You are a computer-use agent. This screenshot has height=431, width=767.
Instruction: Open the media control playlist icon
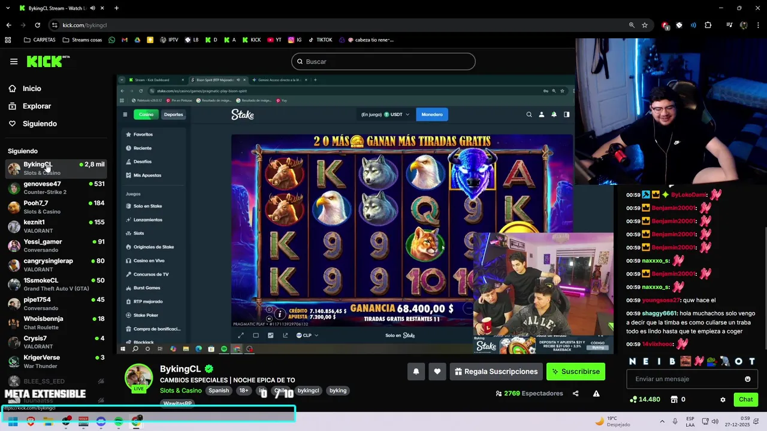click(x=729, y=25)
